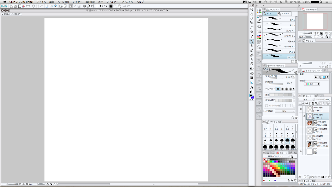The width and height of the screenshot is (332, 187).
Task: Select the Operation object tool
Action: pyautogui.click(x=252, y=18)
